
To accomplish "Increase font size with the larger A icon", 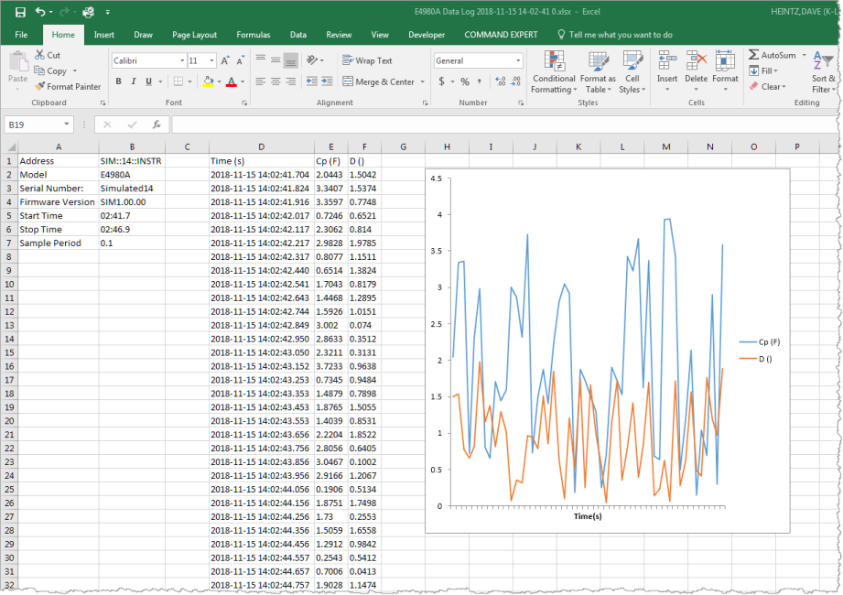I will tap(225, 60).
